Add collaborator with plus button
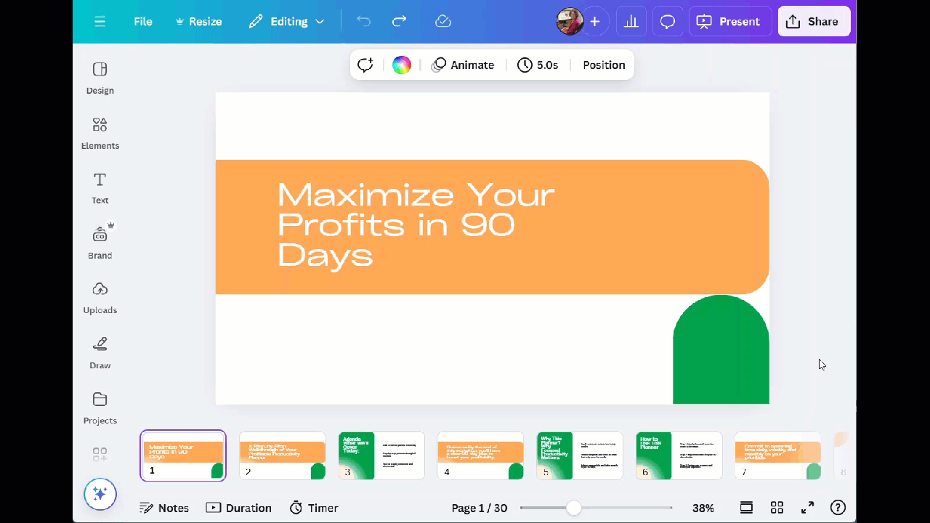 coord(595,22)
